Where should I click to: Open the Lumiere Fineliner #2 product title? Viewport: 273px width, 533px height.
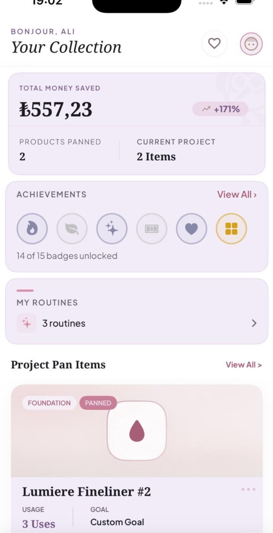pos(87,492)
